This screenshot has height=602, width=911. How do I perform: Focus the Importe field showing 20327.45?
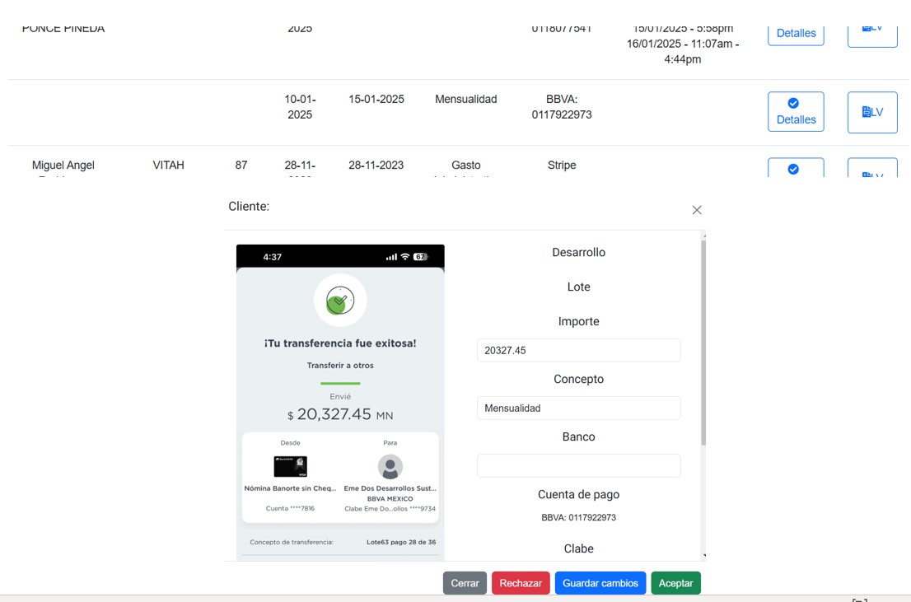tap(578, 350)
